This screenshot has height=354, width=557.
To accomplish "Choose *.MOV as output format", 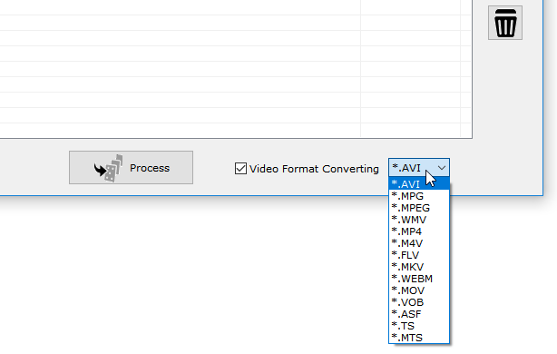I will coord(419,290).
